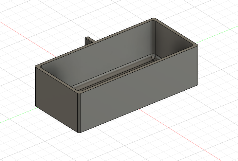Pick the spherical fillet at interior bottom corner
The width and height of the screenshot is (238, 161).
[x=153, y=57]
